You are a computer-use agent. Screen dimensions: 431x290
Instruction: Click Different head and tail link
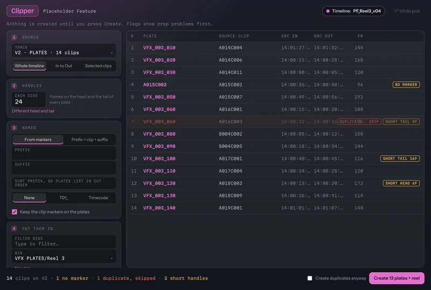(33, 111)
